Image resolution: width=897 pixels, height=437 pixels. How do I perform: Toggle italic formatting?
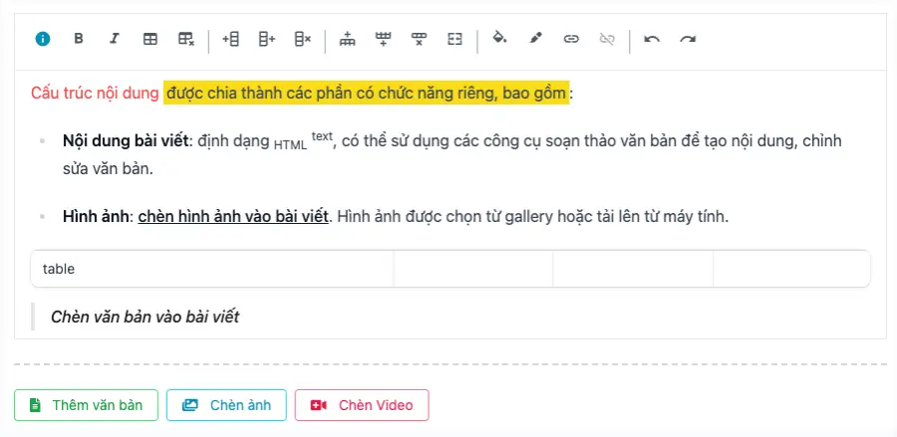(x=115, y=39)
